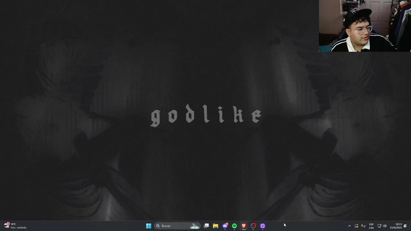The width and height of the screenshot is (411, 231).
Task: Open File Explorer from the taskbar
Action: click(215, 226)
